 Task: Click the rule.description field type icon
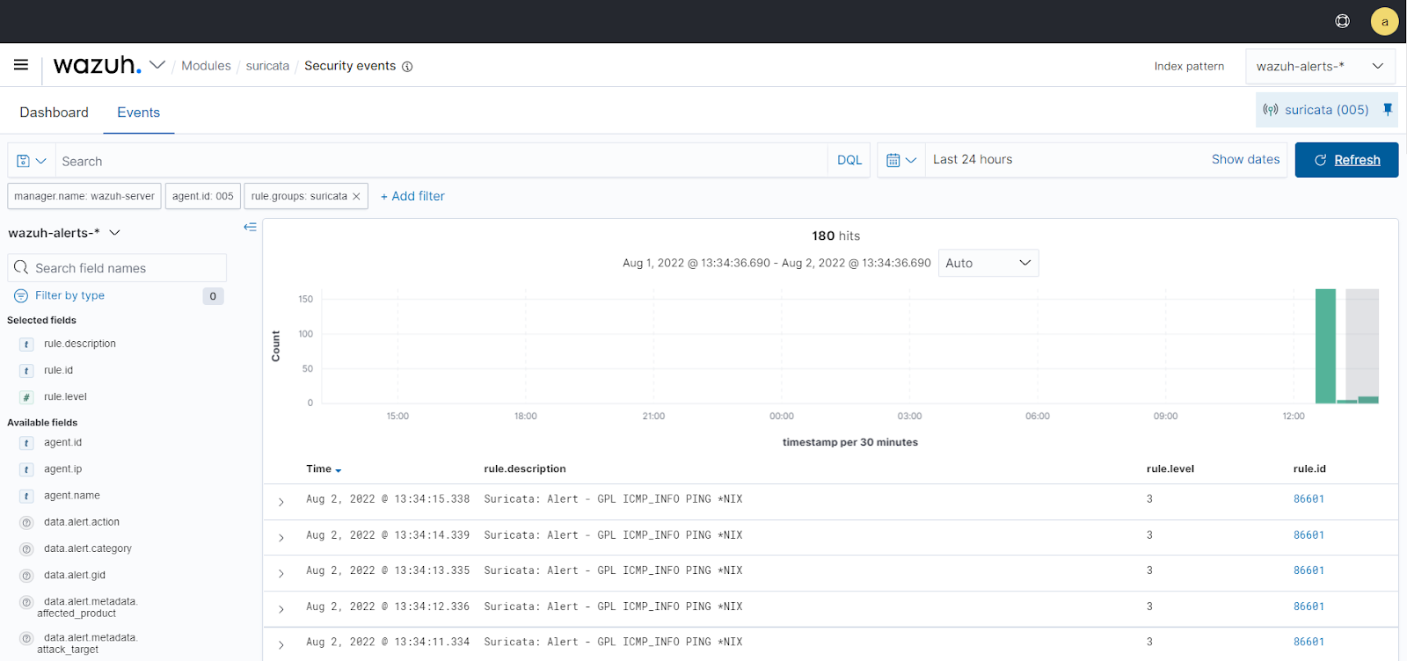(26, 345)
